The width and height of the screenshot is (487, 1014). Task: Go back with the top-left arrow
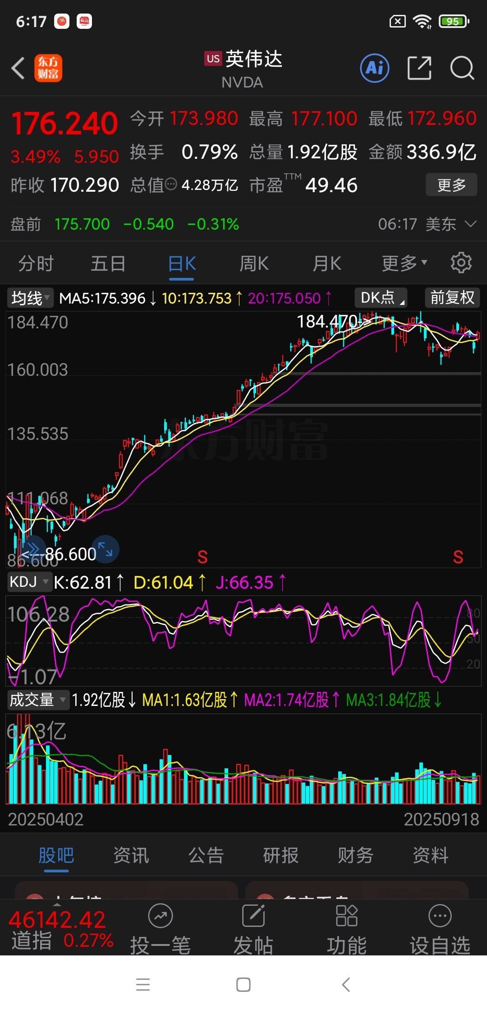click(18, 69)
